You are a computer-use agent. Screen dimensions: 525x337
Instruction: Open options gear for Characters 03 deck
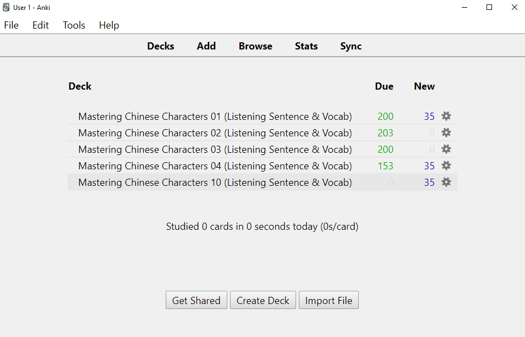(446, 149)
